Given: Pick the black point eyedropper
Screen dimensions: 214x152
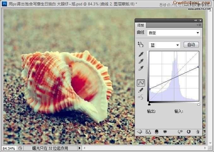Looking at the screenshot, I should point(141,54).
